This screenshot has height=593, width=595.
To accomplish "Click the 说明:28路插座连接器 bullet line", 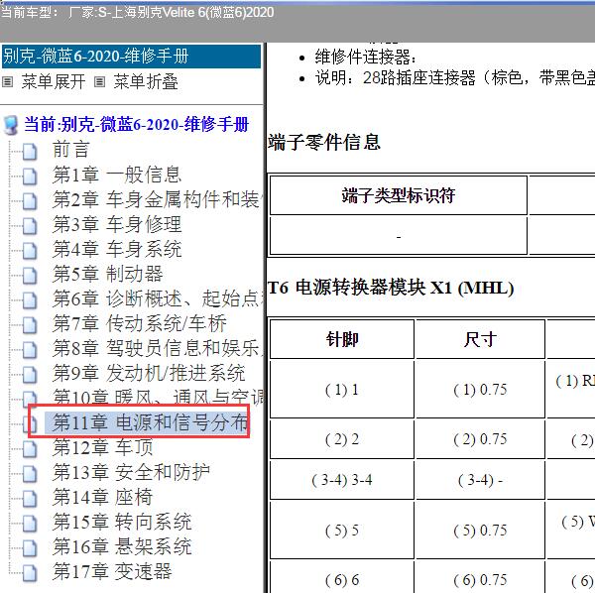I will point(454,78).
